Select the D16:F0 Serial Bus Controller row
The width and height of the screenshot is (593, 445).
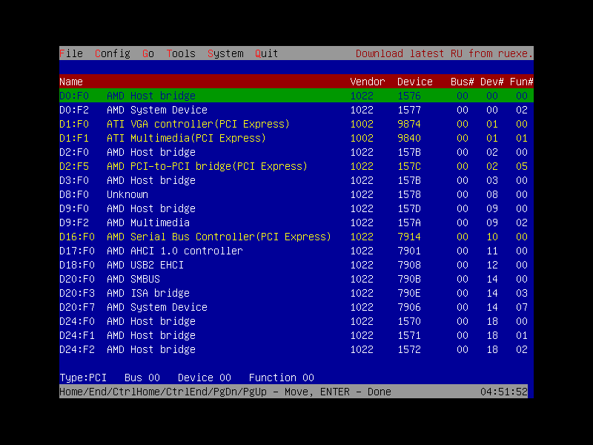pyautogui.click(x=296, y=237)
